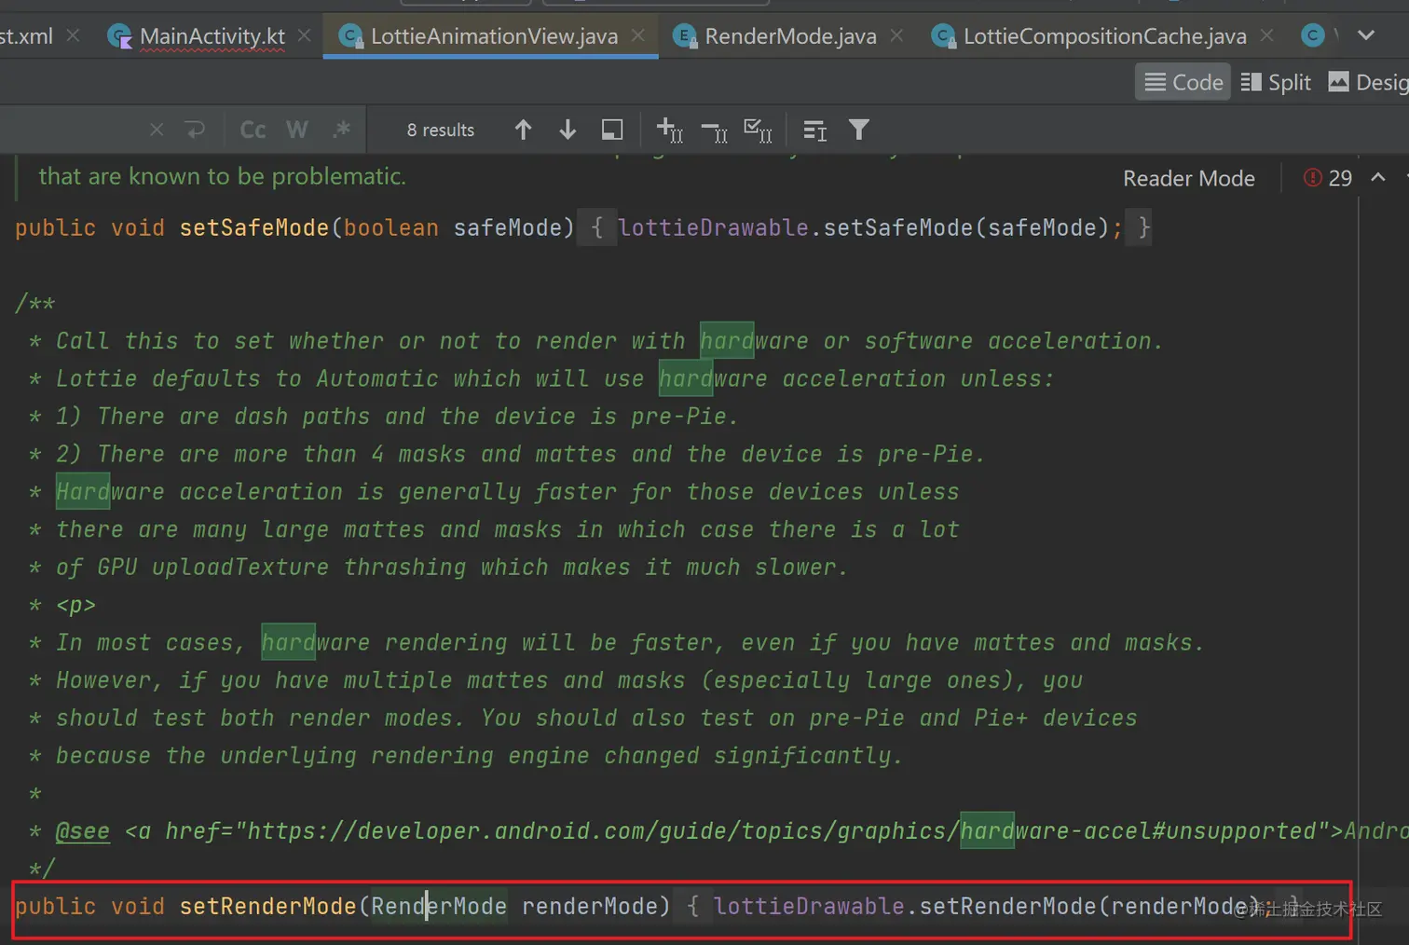Click the setRenderMode method name
The height and width of the screenshot is (945, 1409).
pos(267,906)
